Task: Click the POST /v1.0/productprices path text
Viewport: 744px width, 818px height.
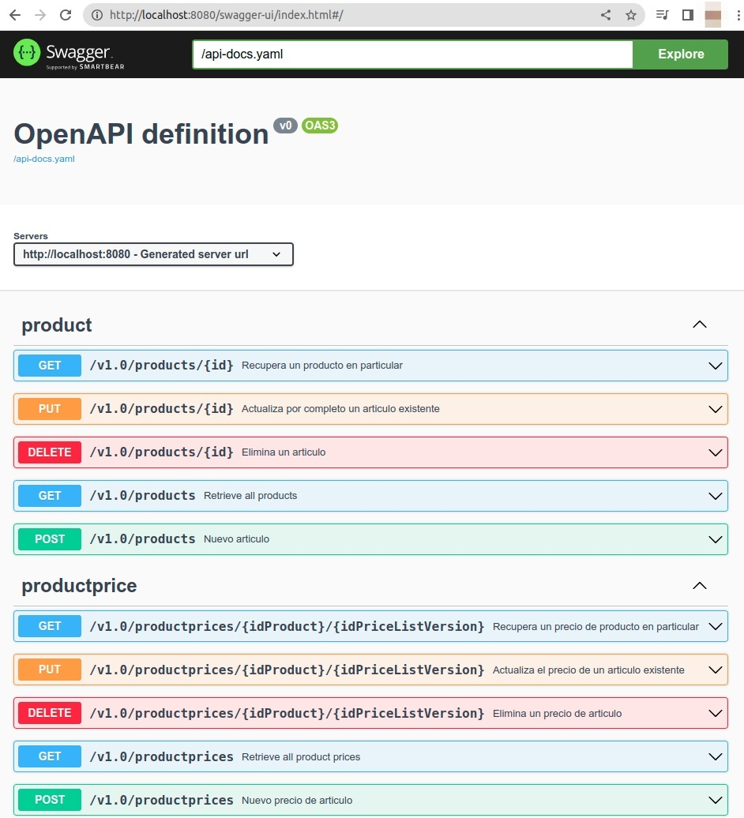Action: click(x=162, y=800)
